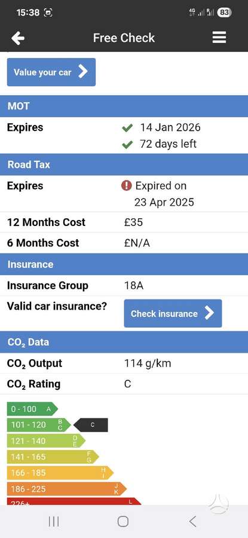The height and width of the screenshot is (538, 248).
Task: Tap the chevron on Value your car
Action: (82, 72)
